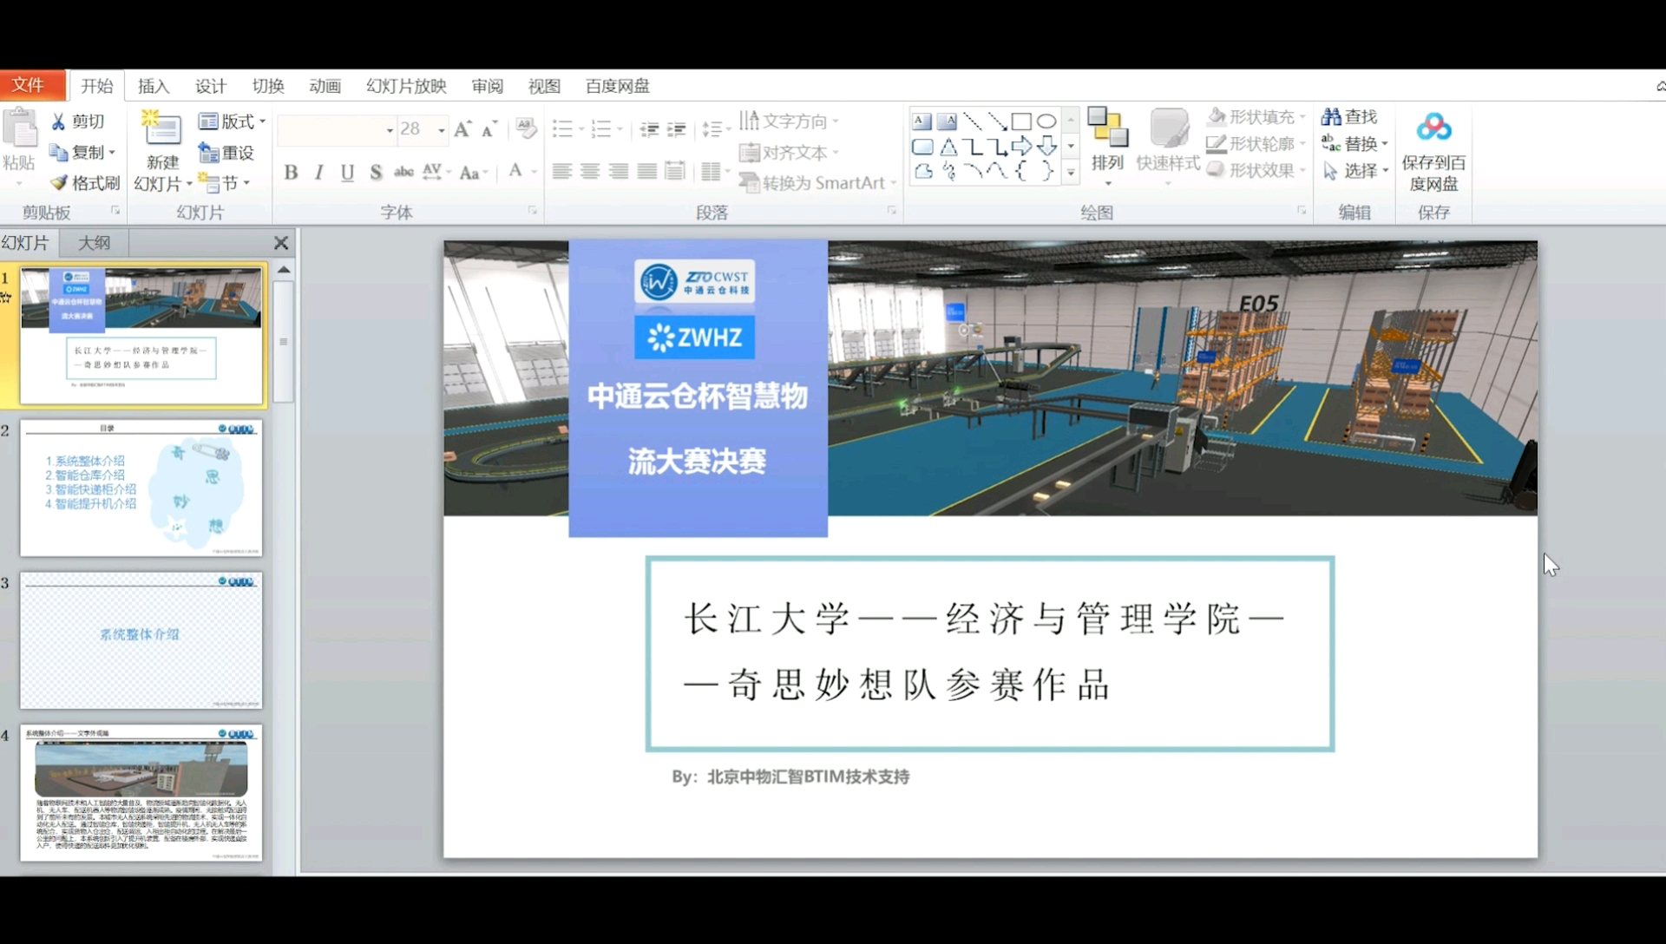The width and height of the screenshot is (1666, 944).
Task: Select the oval shape in gallery
Action: pyautogui.click(x=1046, y=121)
